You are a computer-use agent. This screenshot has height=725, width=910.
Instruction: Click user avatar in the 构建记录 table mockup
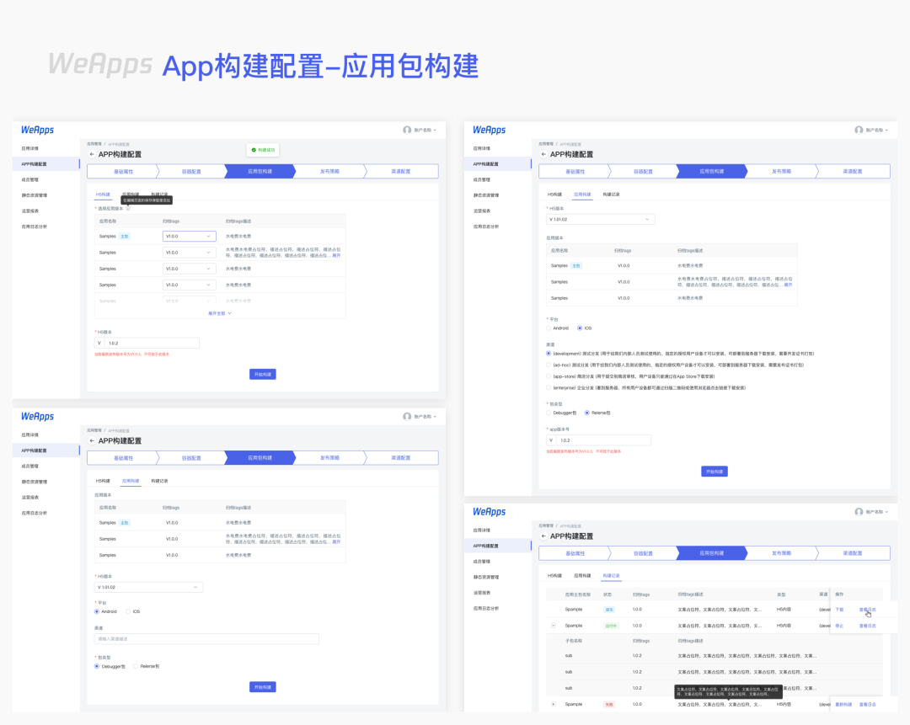[859, 512]
